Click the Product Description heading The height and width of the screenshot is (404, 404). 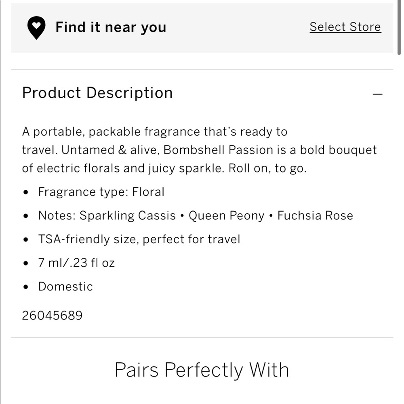click(97, 93)
